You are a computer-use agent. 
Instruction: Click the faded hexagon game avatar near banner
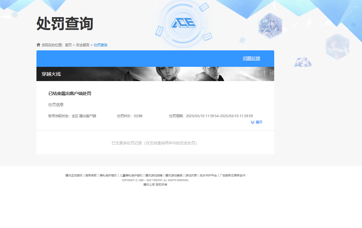303,62
